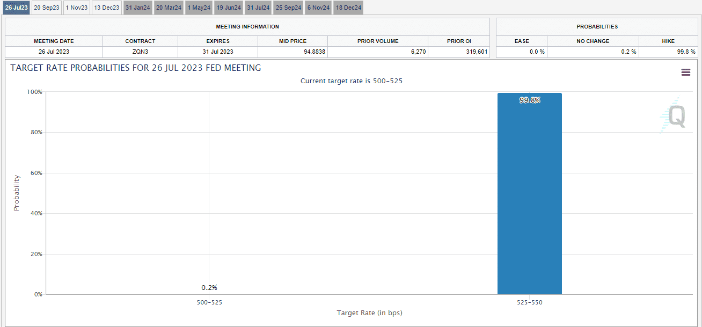The height and width of the screenshot is (327, 702).
Task: Open the 6 Nov24 meeting tab
Action: 318,8
